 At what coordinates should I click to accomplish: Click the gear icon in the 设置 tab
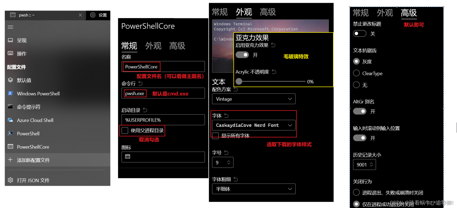point(93,15)
